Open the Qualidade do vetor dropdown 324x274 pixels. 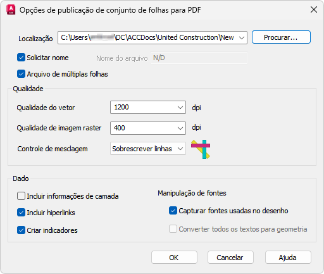click(x=180, y=108)
